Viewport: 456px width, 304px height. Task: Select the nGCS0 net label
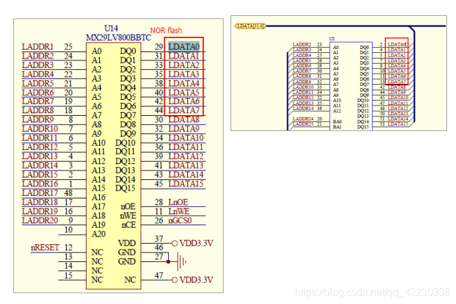(x=180, y=221)
